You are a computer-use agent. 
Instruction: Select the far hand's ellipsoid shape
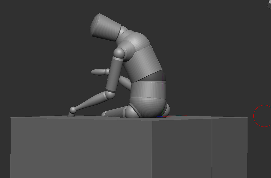[x=98, y=72]
